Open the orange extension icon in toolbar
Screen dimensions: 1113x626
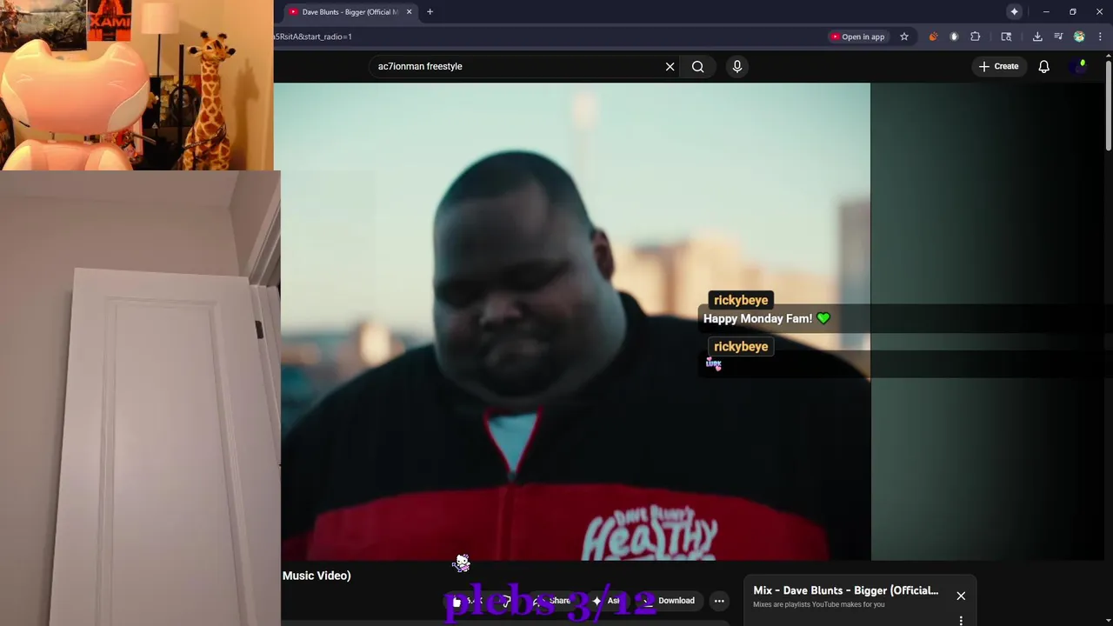(933, 37)
